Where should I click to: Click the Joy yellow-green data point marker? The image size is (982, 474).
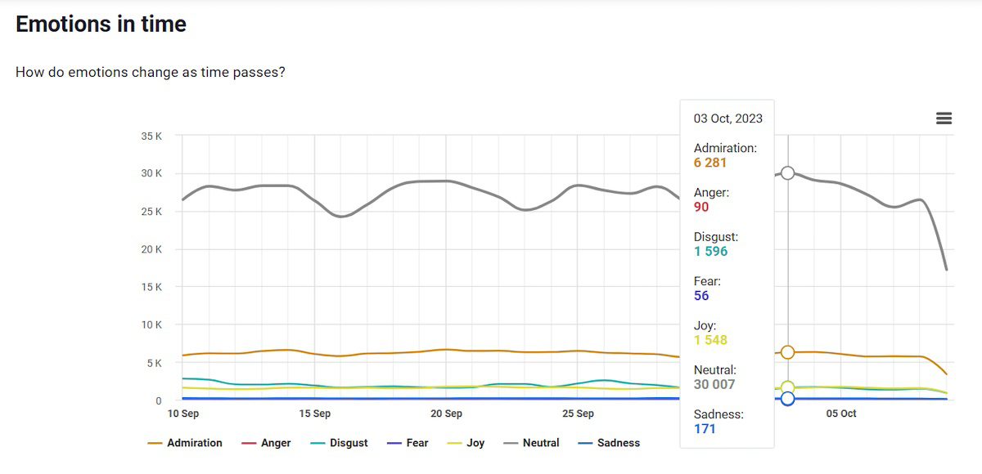(787, 388)
